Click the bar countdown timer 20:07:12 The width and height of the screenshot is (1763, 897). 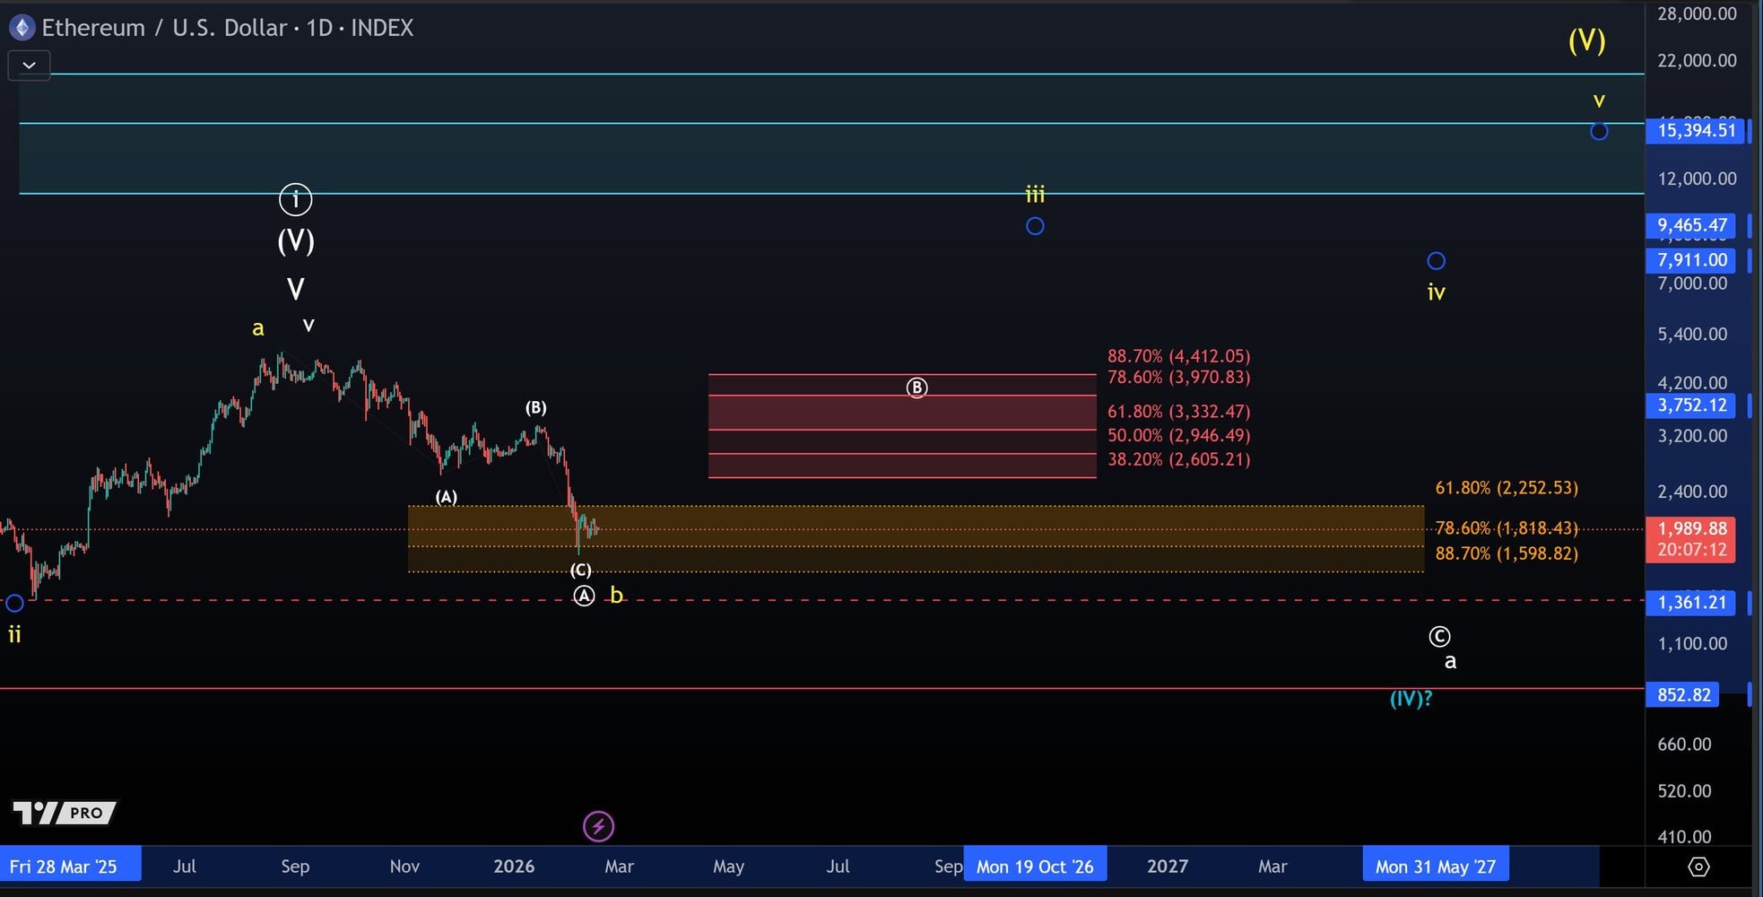pos(1691,550)
